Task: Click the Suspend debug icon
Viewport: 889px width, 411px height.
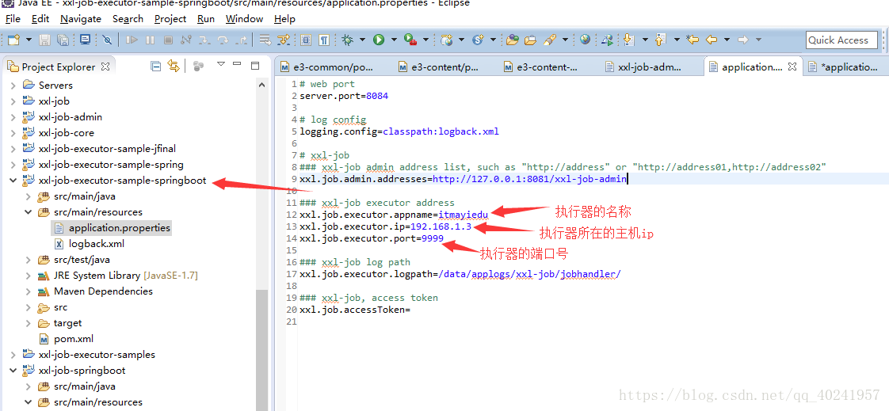Action: coord(150,40)
